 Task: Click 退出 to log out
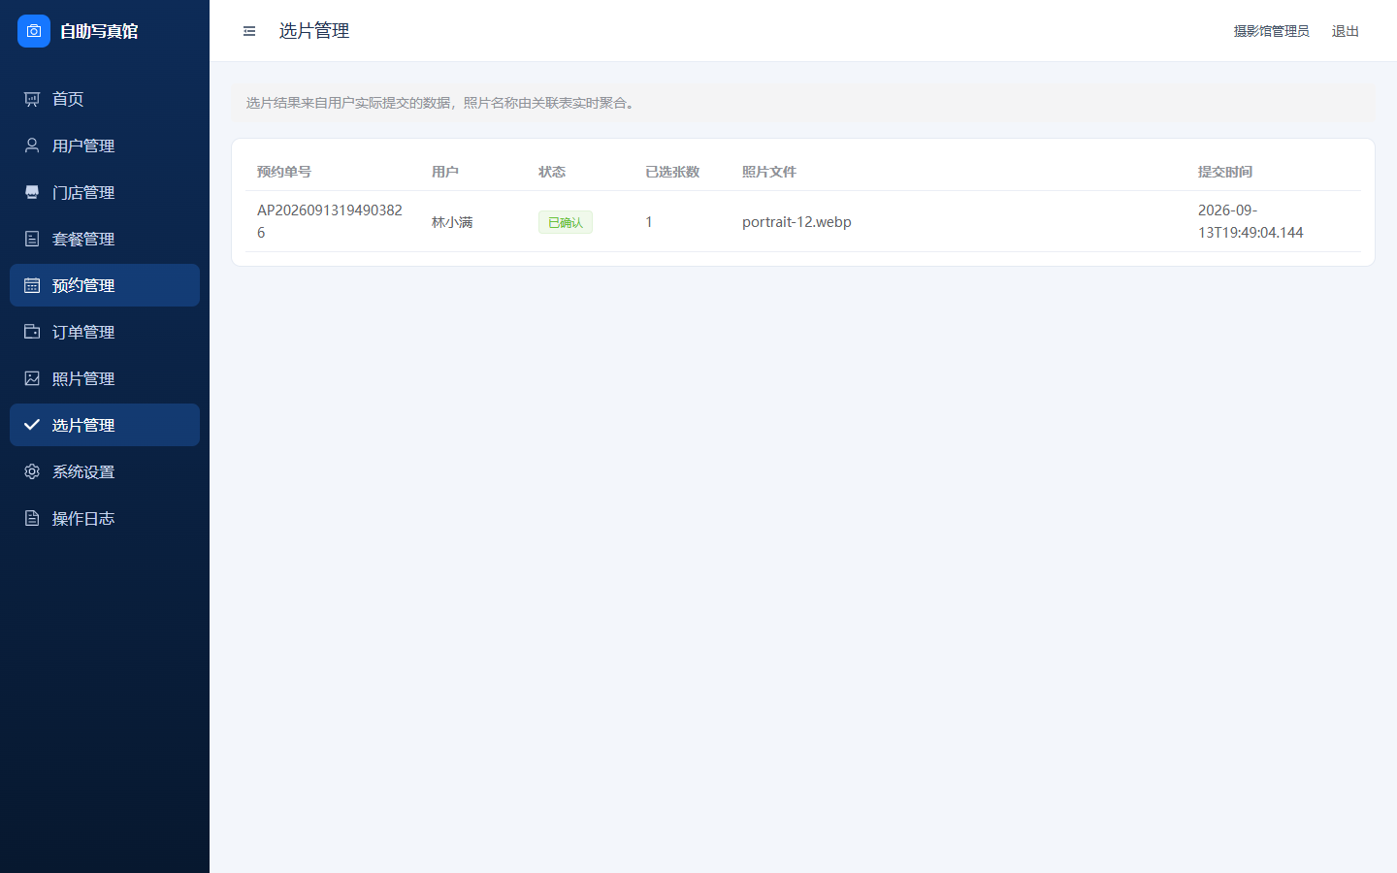tap(1345, 31)
